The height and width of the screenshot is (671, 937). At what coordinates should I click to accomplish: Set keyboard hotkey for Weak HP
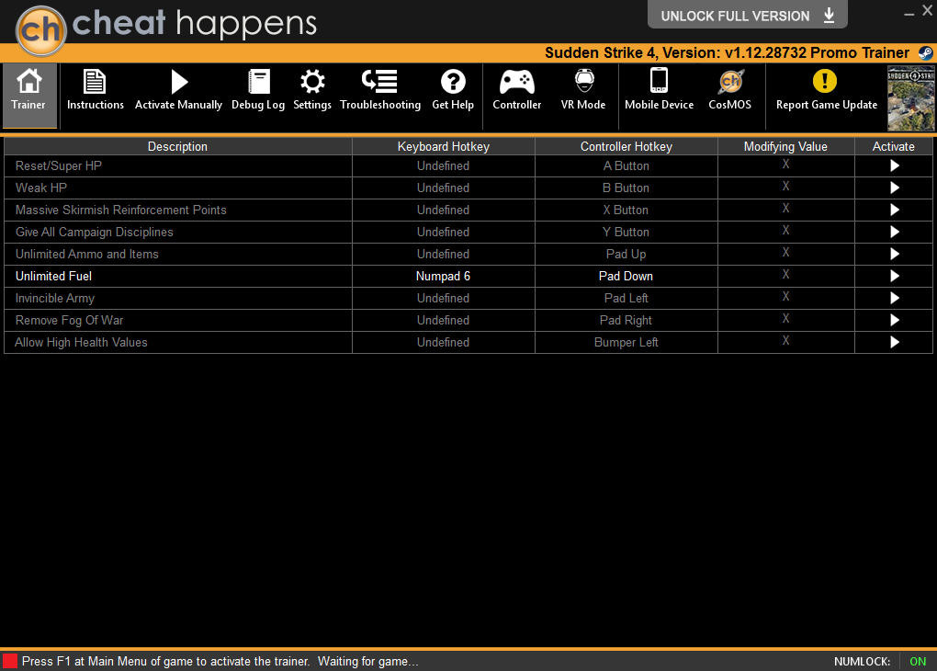coord(444,188)
